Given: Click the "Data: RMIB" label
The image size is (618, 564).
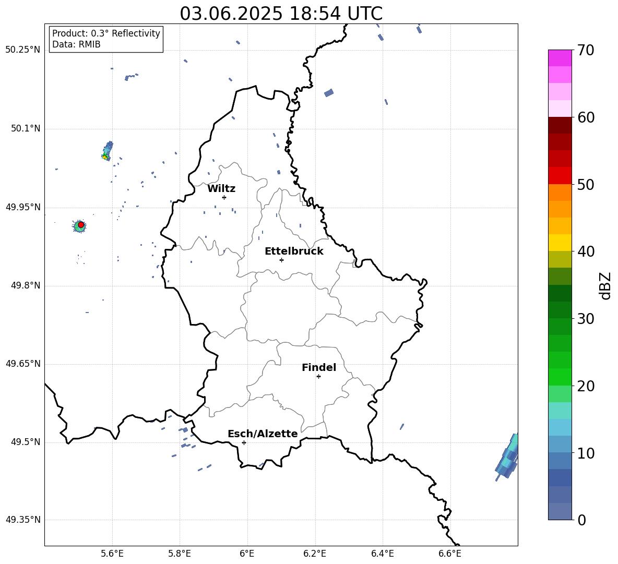Looking at the screenshot, I should pyautogui.click(x=76, y=44).
